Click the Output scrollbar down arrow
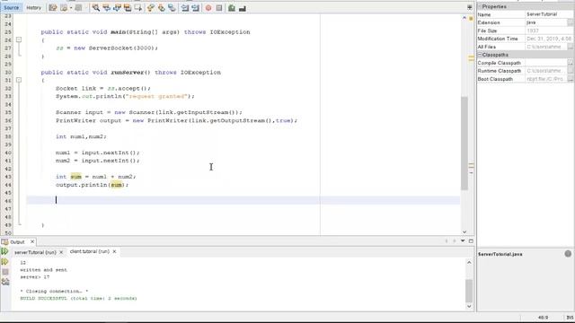The width and height of the screenshot is (575, 323). tap(469, 307)
